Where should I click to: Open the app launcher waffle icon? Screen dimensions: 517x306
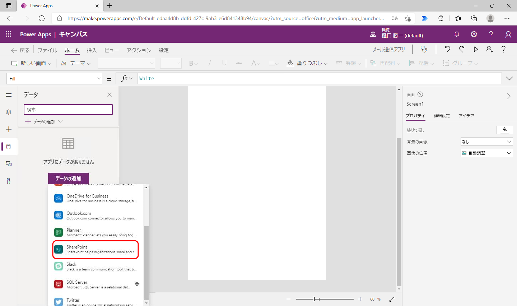coord(9,34)
